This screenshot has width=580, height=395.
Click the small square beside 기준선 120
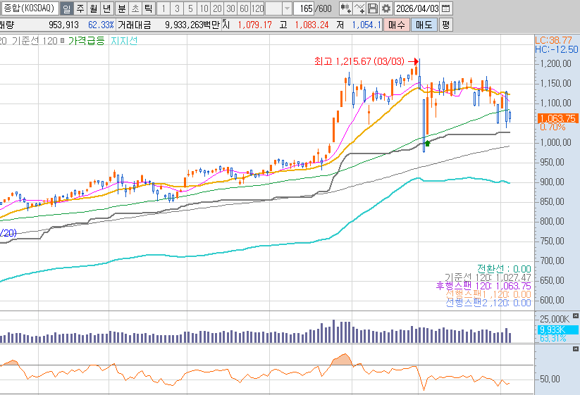(x=62, y=40)
